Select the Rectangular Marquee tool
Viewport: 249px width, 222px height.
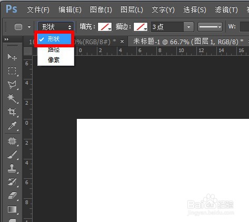(x=12, y=70)
